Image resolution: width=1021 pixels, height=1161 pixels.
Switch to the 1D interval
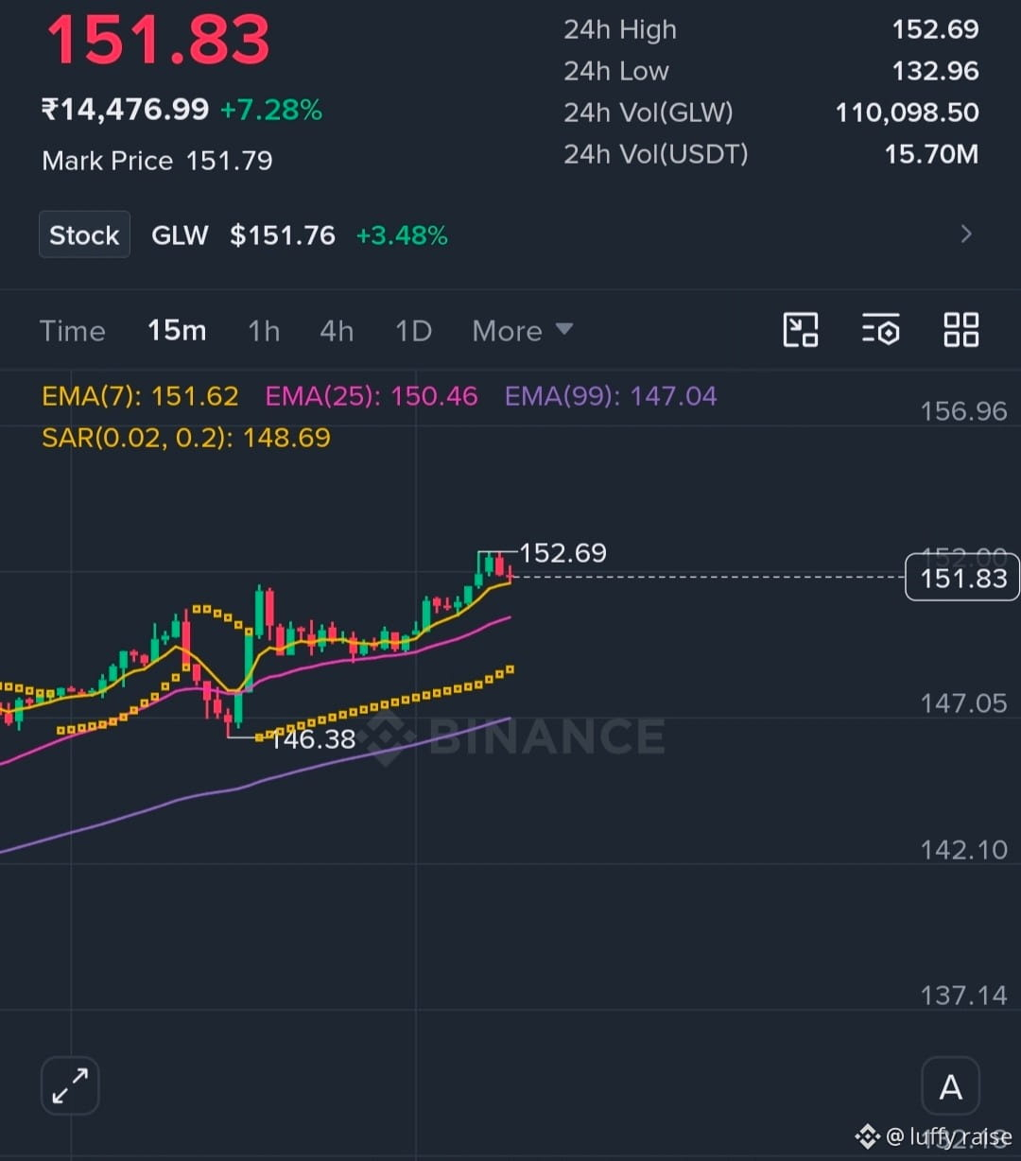(x=413, y=331)
